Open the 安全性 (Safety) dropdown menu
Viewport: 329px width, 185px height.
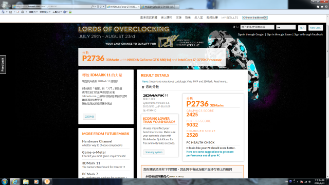tap(45, 12)
